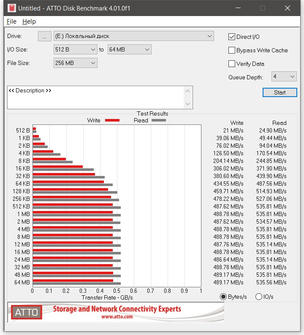Expand the File Size 256 MB dropdown
Image resolution: width=304 pixels, height=335 pixels.
click(76, 63)
